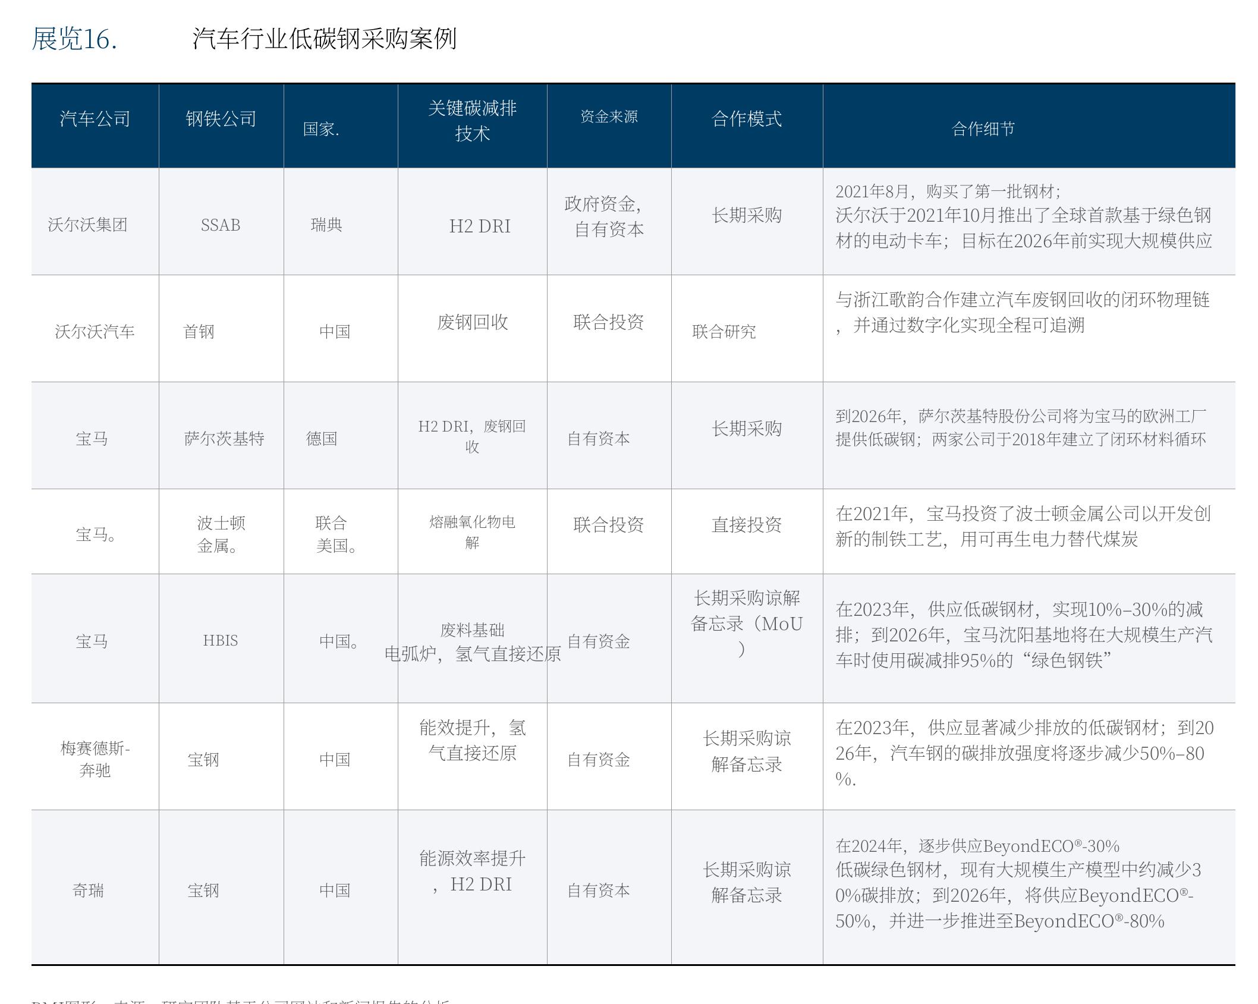1258x1004 pixels.
Task: Select the cell 熔融氧化物电解
Action: pos(472,532)
